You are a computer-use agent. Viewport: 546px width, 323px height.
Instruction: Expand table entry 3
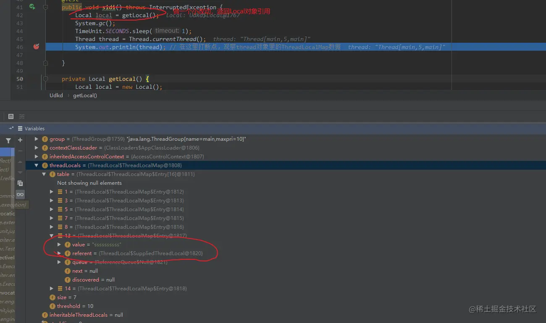click(52, 201)
